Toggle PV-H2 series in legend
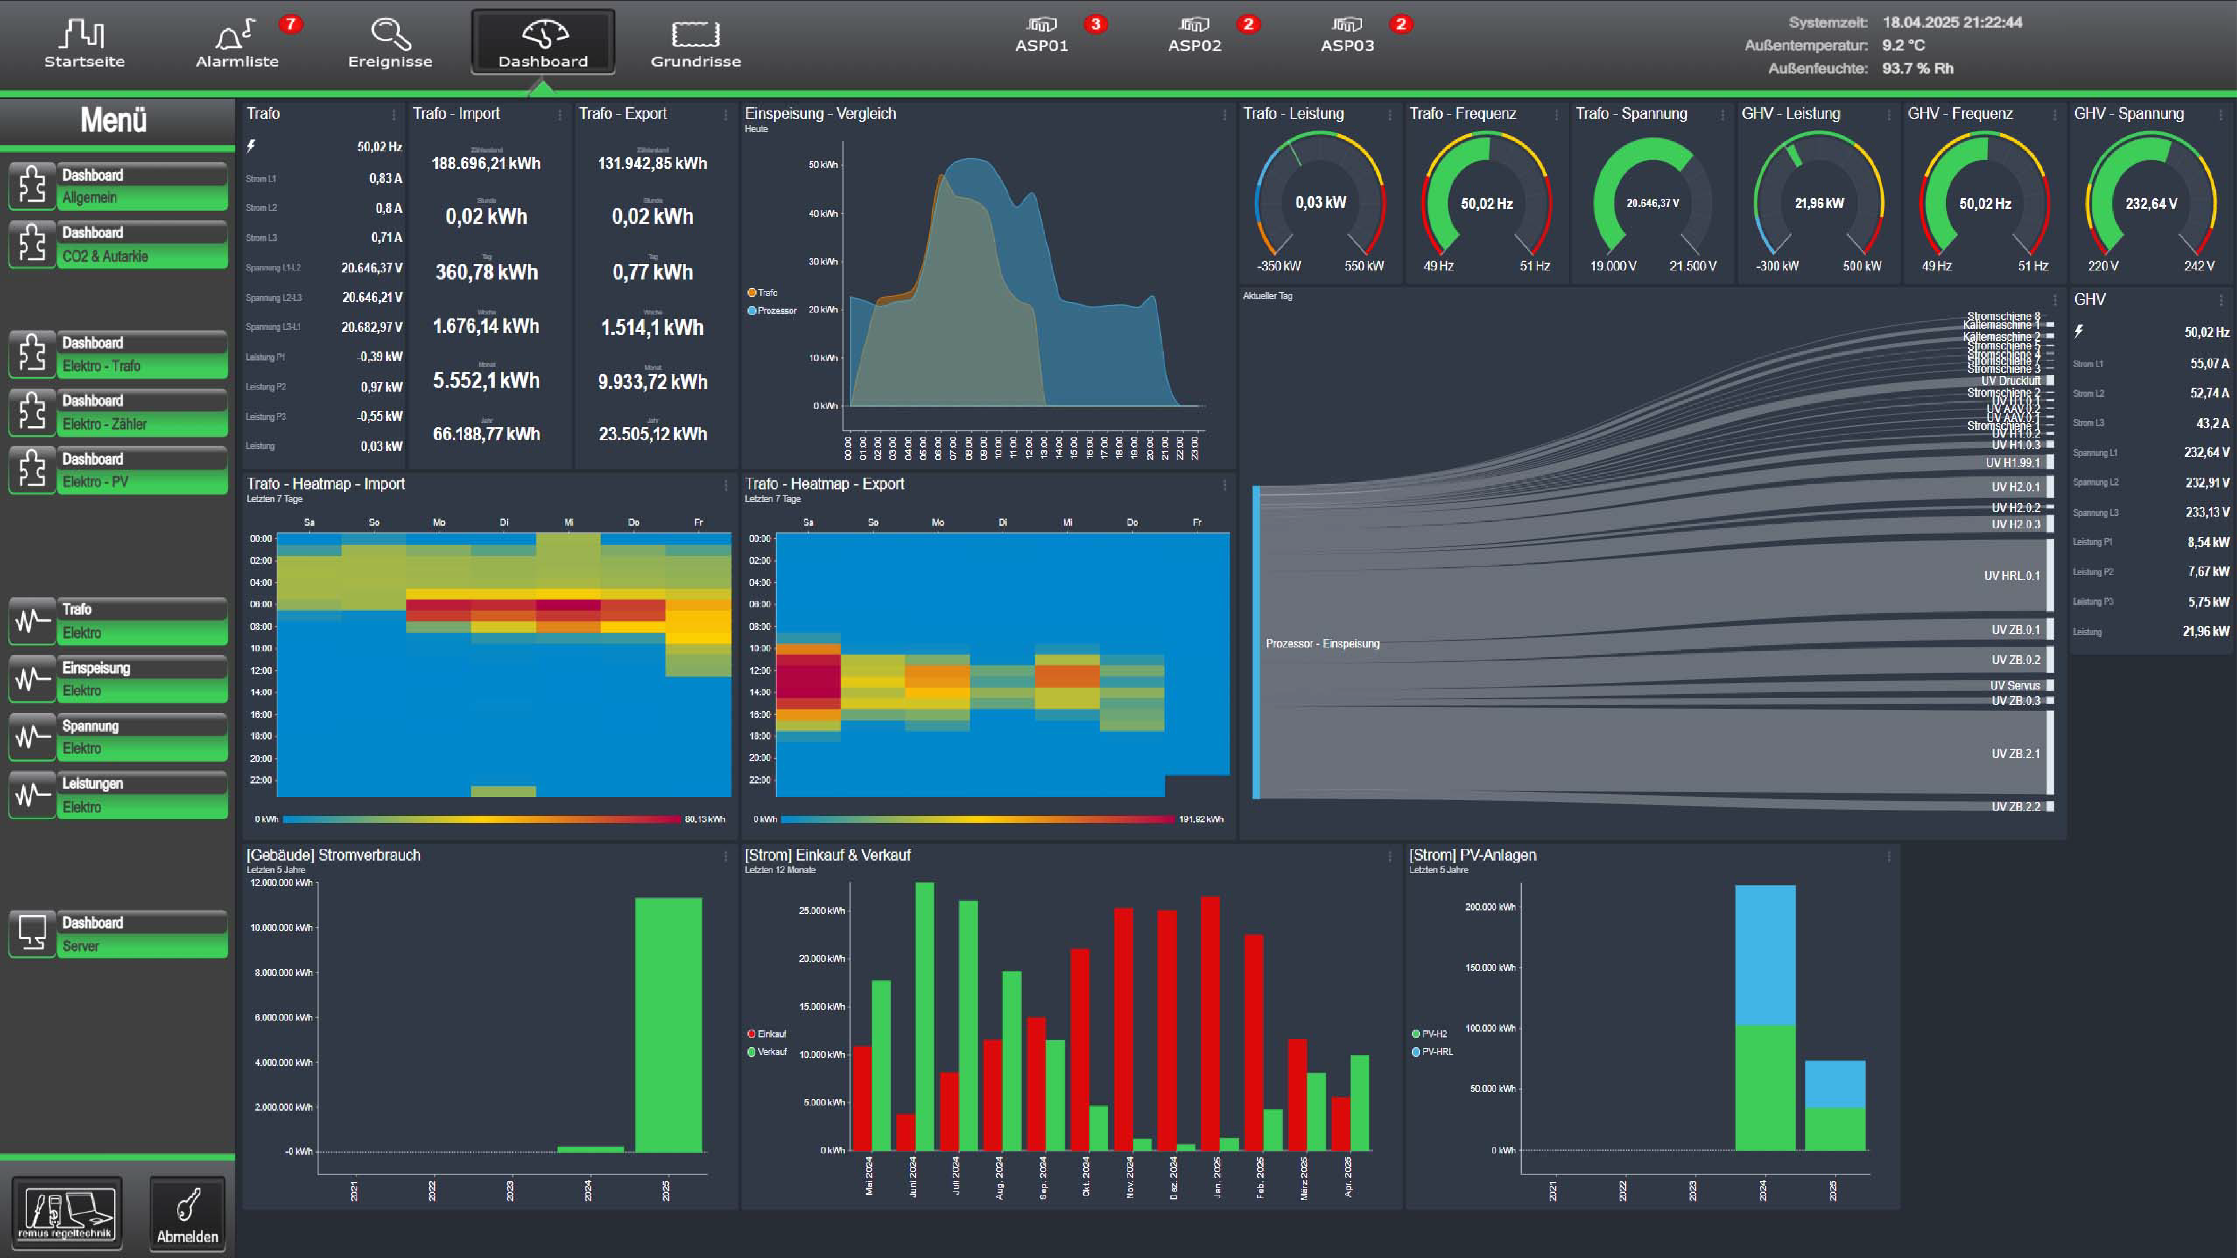The height and width of the screenshot is (1258, 2237). coord(1429,1034)
